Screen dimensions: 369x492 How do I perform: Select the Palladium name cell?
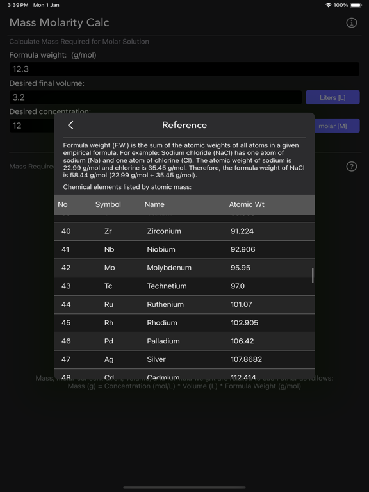[163, 341]
